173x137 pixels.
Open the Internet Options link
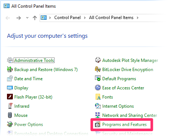[118, 106]
